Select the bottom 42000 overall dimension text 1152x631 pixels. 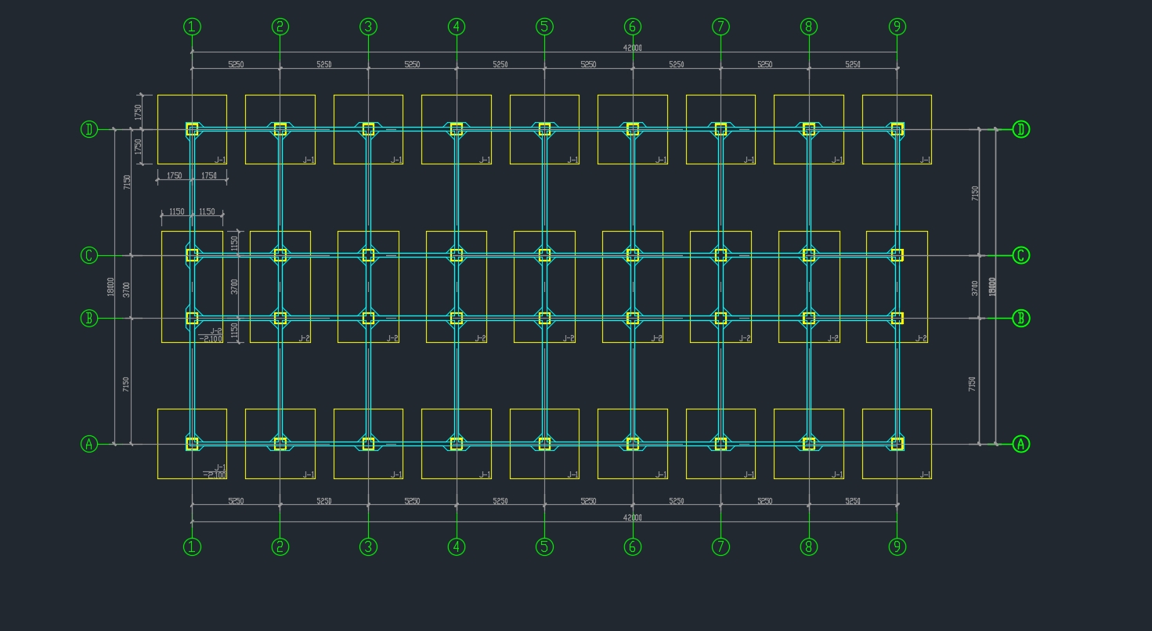pyautogui.click(x=632, y=517)
